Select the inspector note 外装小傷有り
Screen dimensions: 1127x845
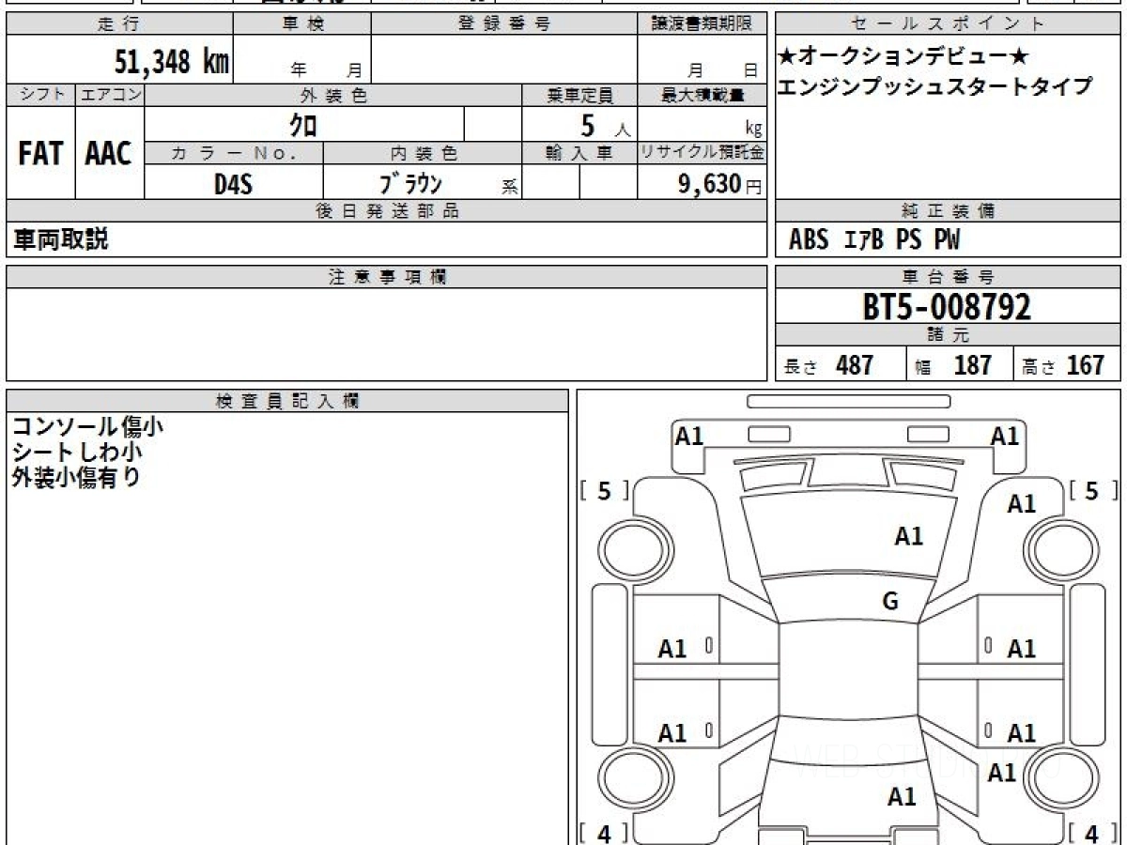coord(76,478)
